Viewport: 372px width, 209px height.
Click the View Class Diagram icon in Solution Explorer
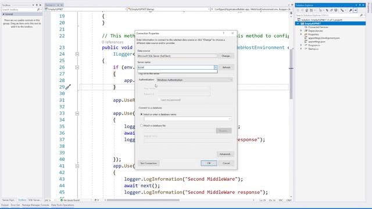pyautogui.click(x=342, y=10)
